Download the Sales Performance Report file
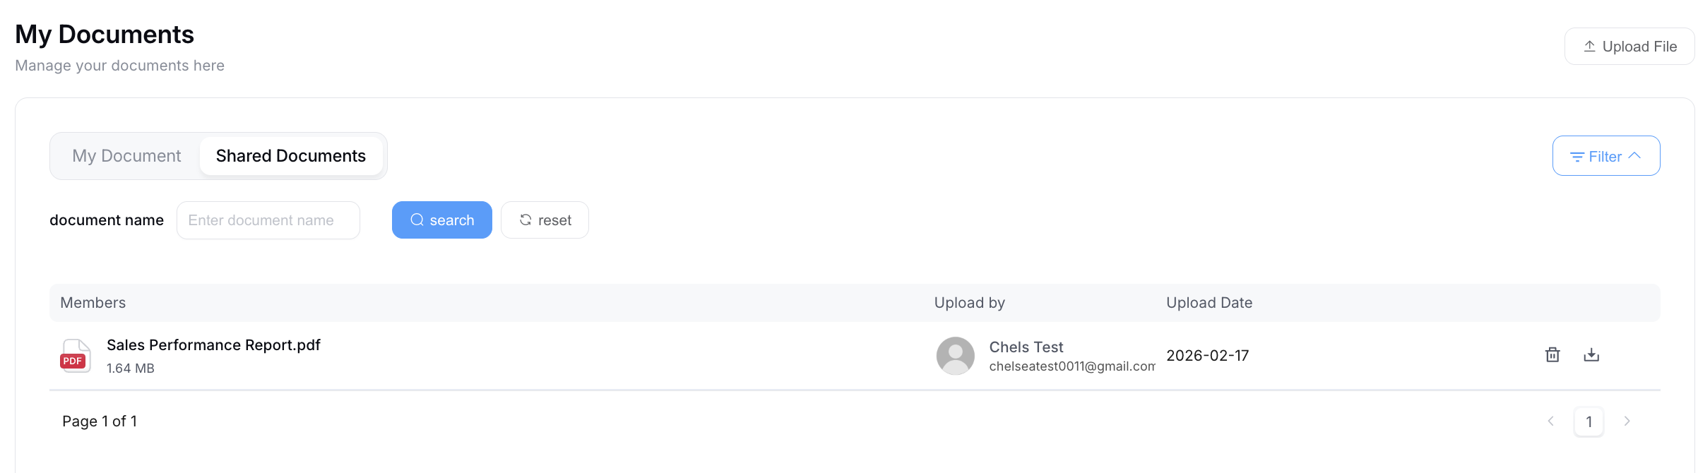Image resolution: width=1698 pixels, height=473 pixels. [x=1591, y=354]
